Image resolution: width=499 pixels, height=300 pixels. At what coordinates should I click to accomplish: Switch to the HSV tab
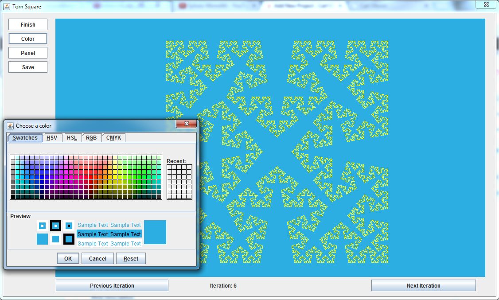(x=52, y=138)
